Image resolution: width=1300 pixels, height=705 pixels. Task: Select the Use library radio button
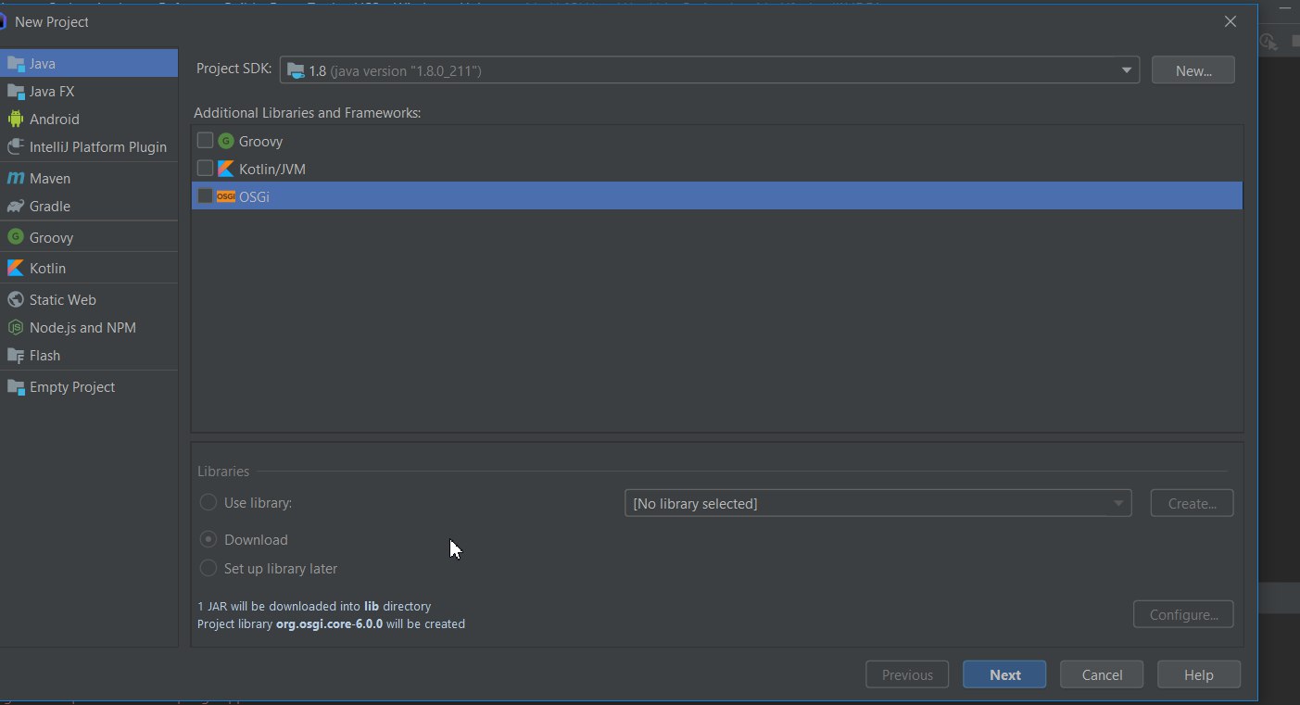coord(208,502)
